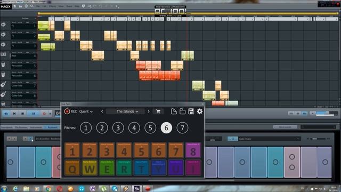Adjust the keyboard volume slider right of Scale
The width and height of the screenshot is (341, 192).
point(318,139)
